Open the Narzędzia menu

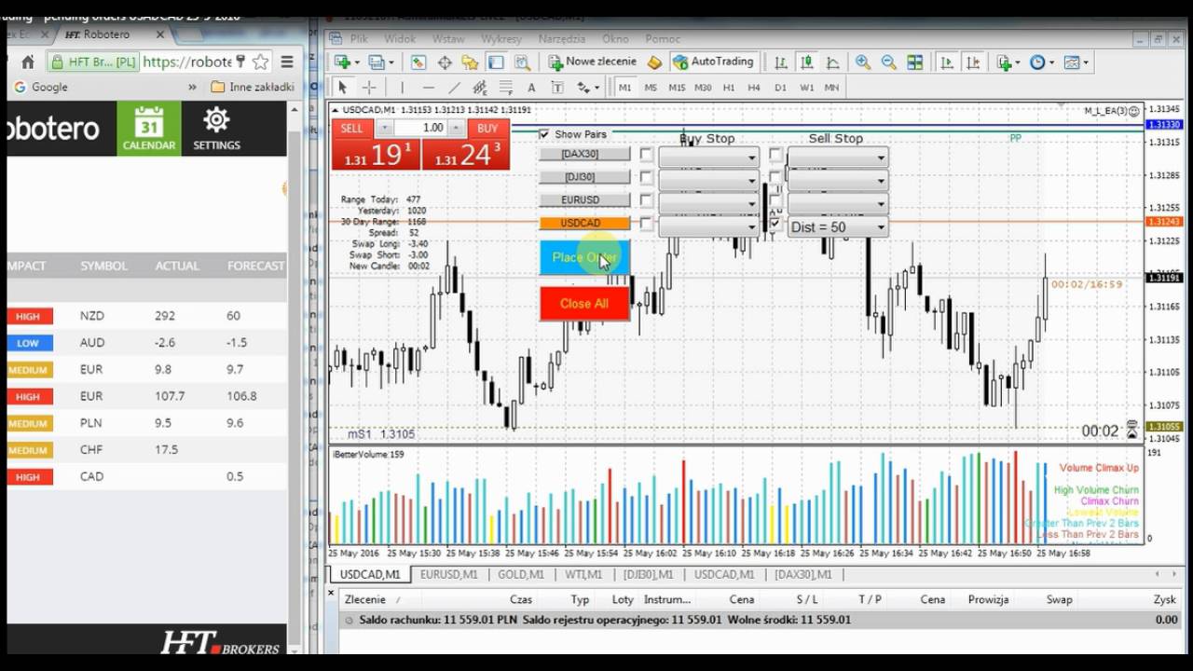561,39
